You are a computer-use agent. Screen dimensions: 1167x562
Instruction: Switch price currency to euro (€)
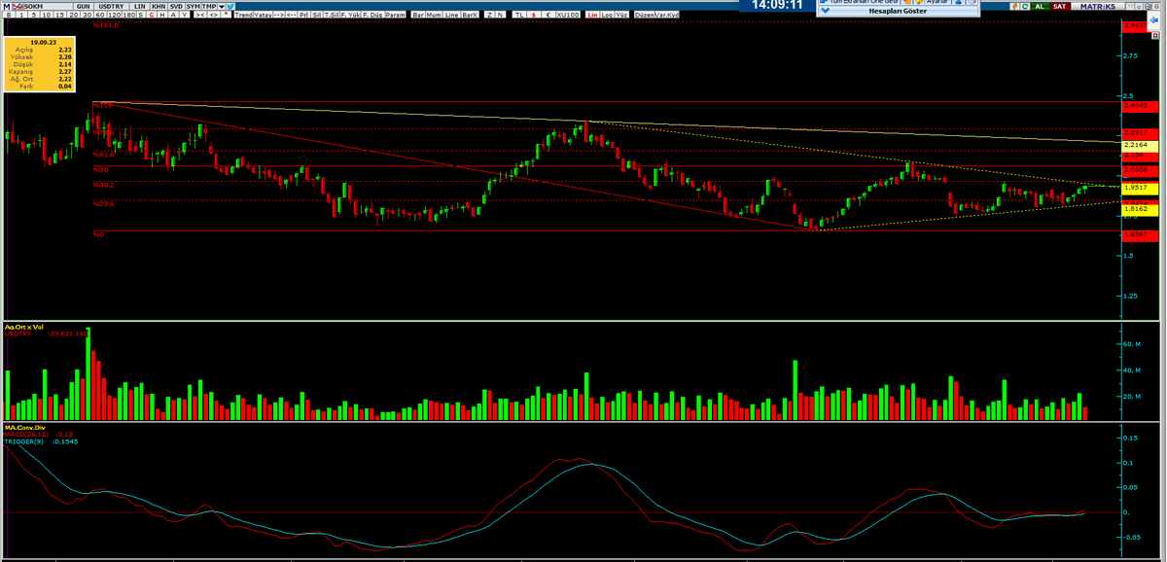tap(548, 16)
